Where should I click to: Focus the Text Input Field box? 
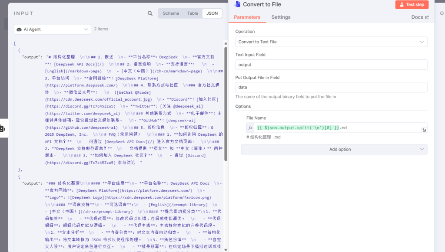[331, 65]
